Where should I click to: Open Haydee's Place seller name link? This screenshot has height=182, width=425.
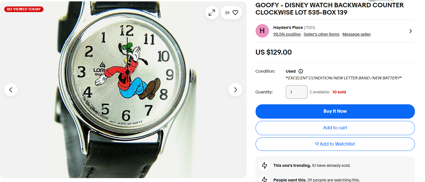click(288, 27)
